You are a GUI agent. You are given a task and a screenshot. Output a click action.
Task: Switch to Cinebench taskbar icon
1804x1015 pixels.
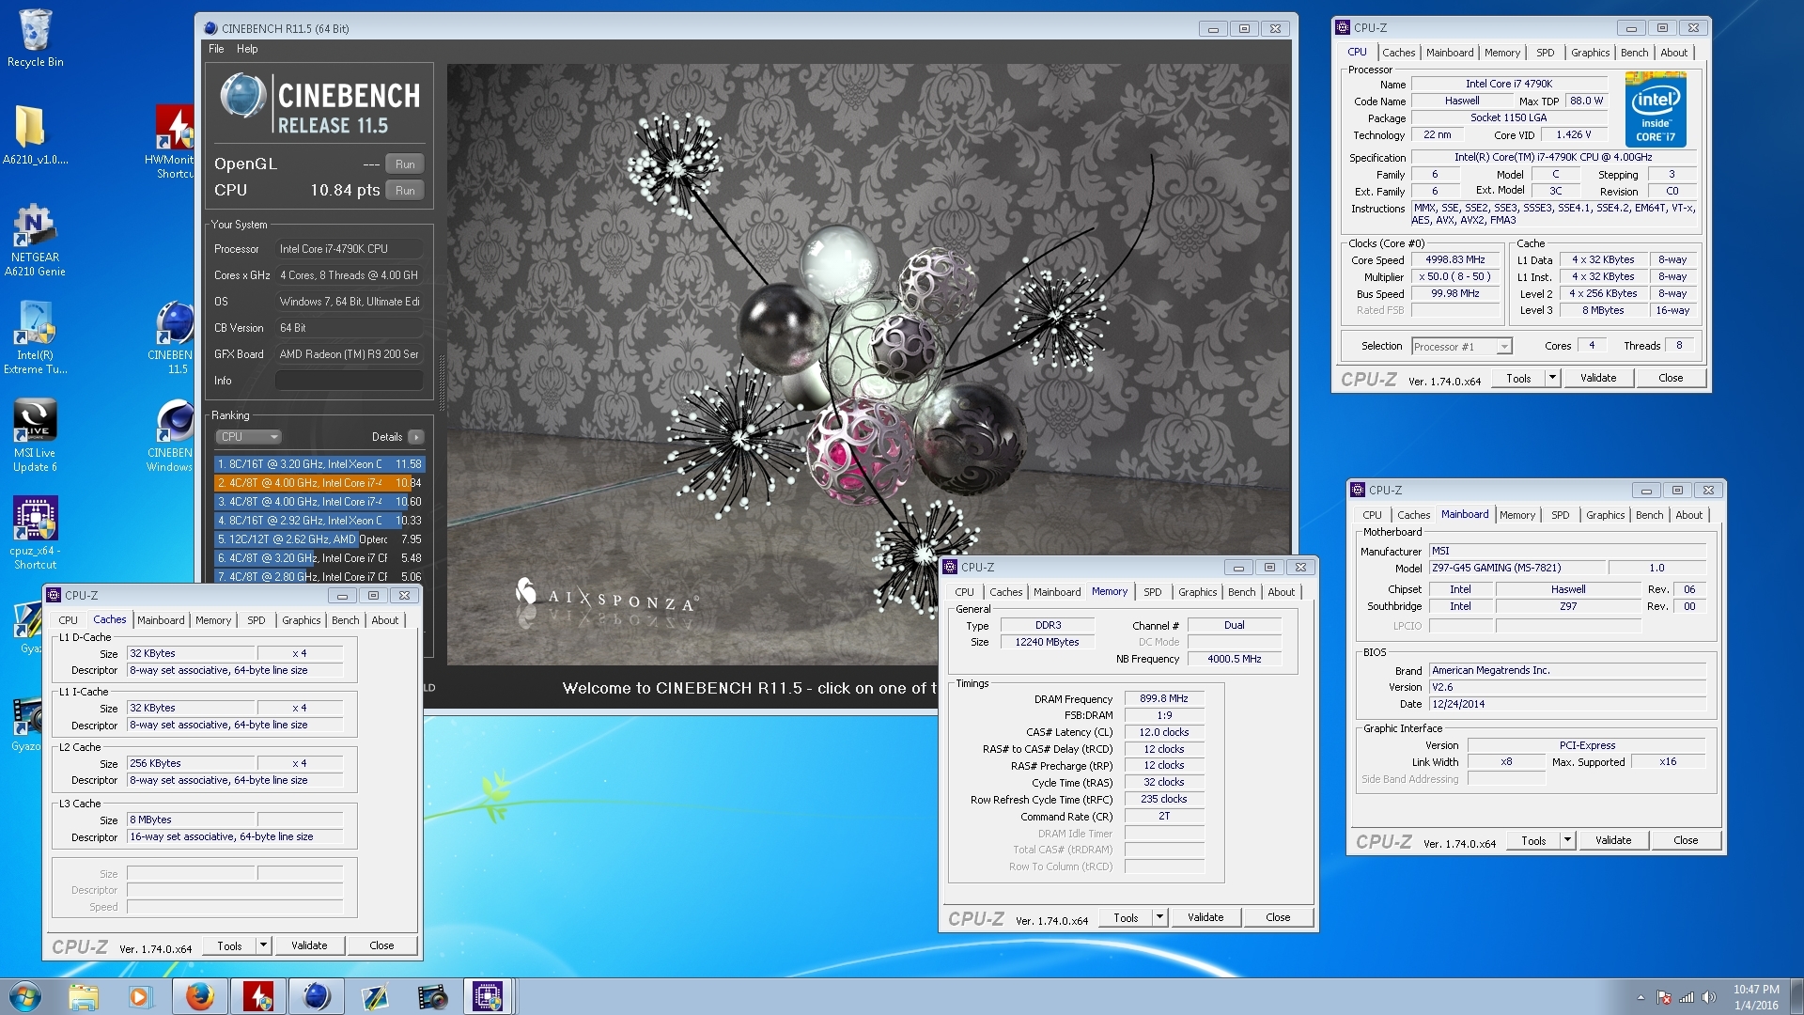[x=317, y=996]
